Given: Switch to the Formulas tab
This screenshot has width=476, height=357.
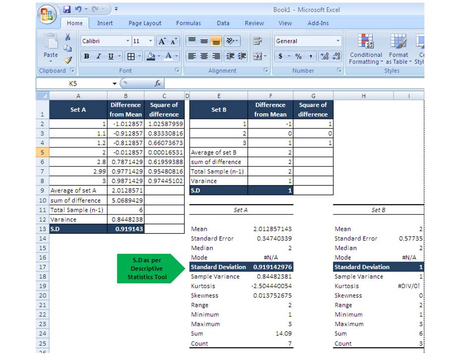Looking at the screenshot, I should point(188,23).
